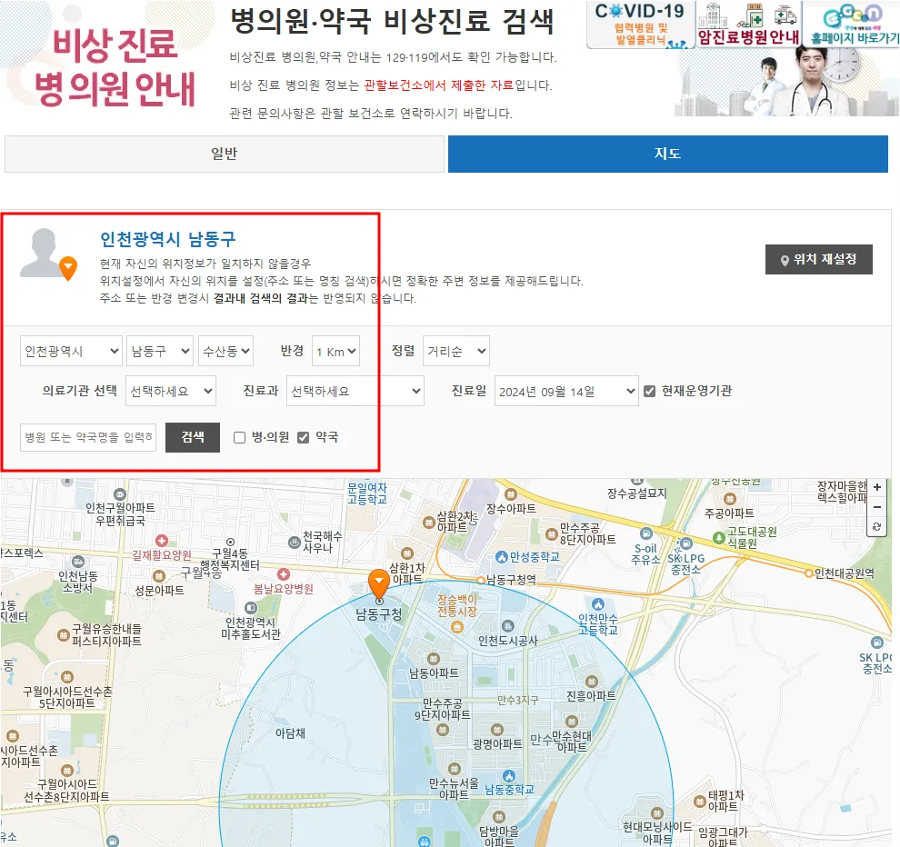The width and height of the screenshot is (900, 847).
Task: Switch to the 일반 tab
Action: [225, 154]
